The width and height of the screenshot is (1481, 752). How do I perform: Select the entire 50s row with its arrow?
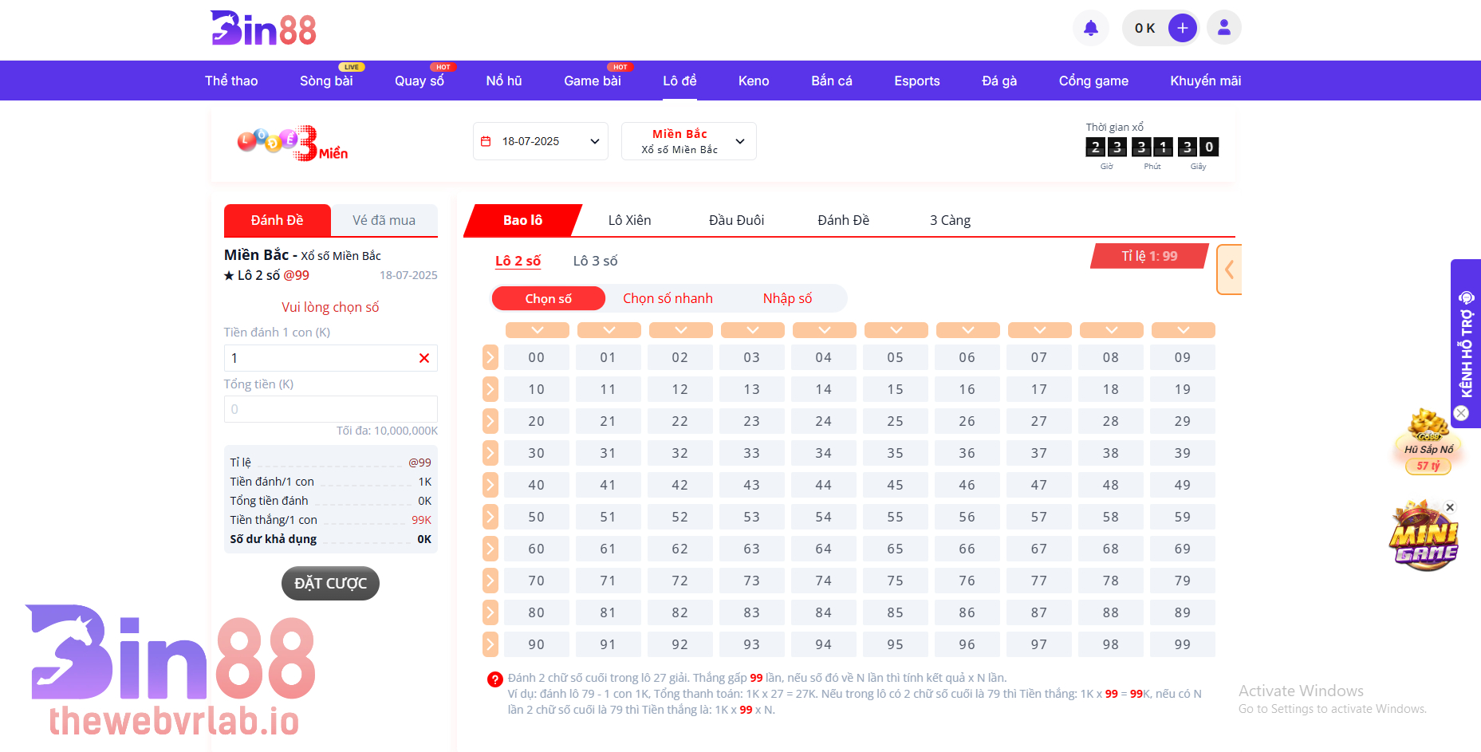pos(490,516)
